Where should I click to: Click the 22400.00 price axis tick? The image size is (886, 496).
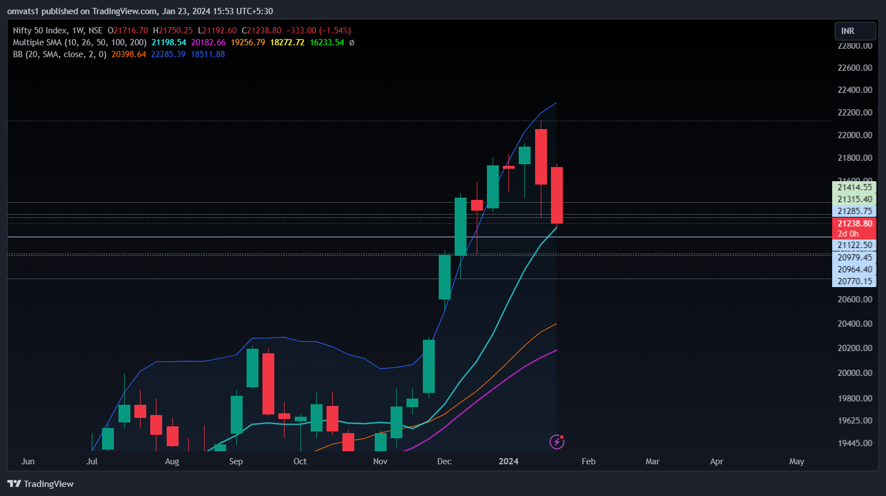click(x=855, y=90)
